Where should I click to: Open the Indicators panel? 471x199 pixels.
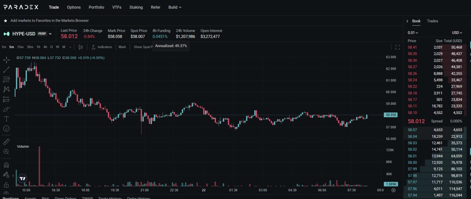pos(102,47)
